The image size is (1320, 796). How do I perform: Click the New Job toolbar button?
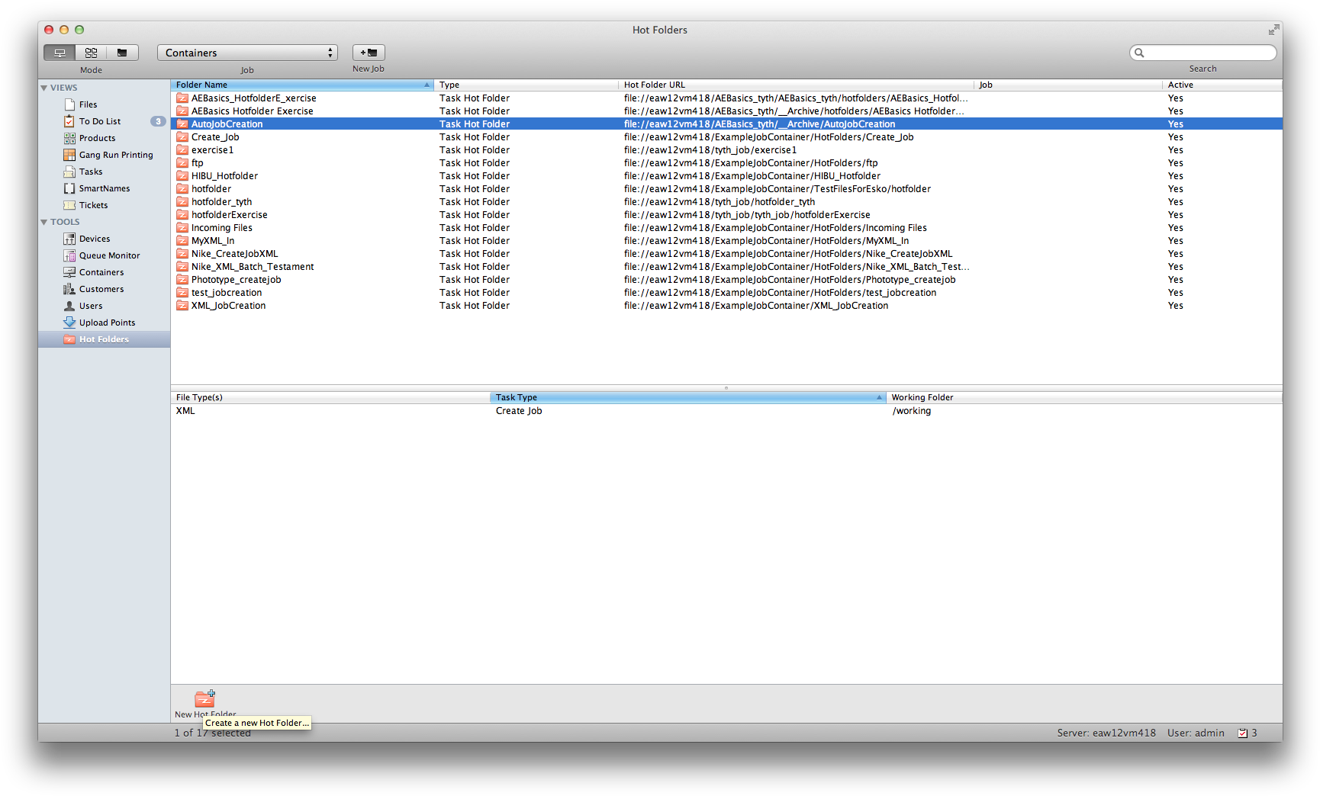(369, 53)
